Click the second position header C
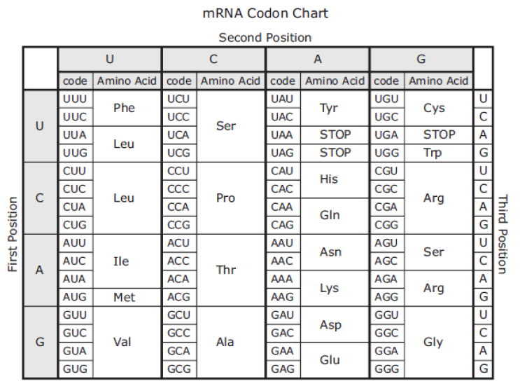Viewport: 520px width, 386px height. [213, 59]
